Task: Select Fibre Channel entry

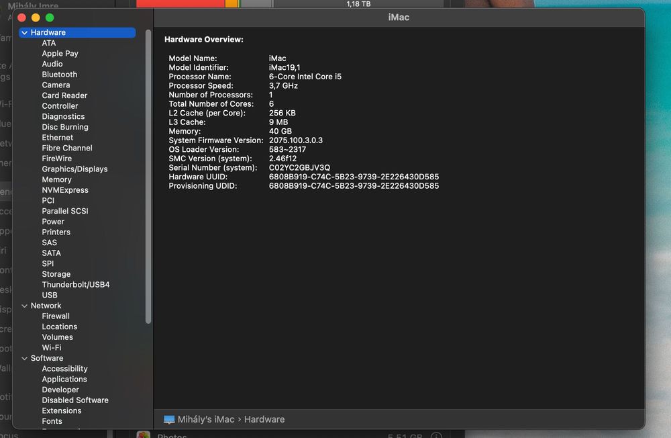Action: click(67, 148)
